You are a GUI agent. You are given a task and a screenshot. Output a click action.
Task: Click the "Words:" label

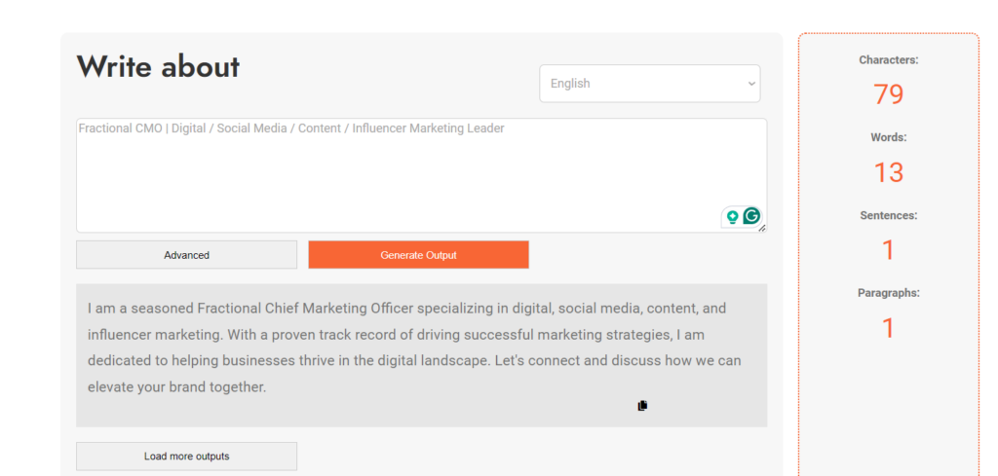888,137
